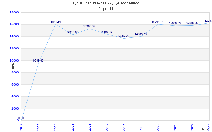
Task: Click the 18000 y-axis tick label
Action: coord(14,12)
